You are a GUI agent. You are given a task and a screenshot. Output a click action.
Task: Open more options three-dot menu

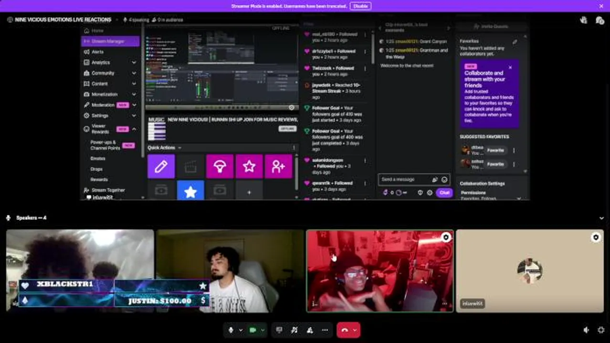coord(325,330)
